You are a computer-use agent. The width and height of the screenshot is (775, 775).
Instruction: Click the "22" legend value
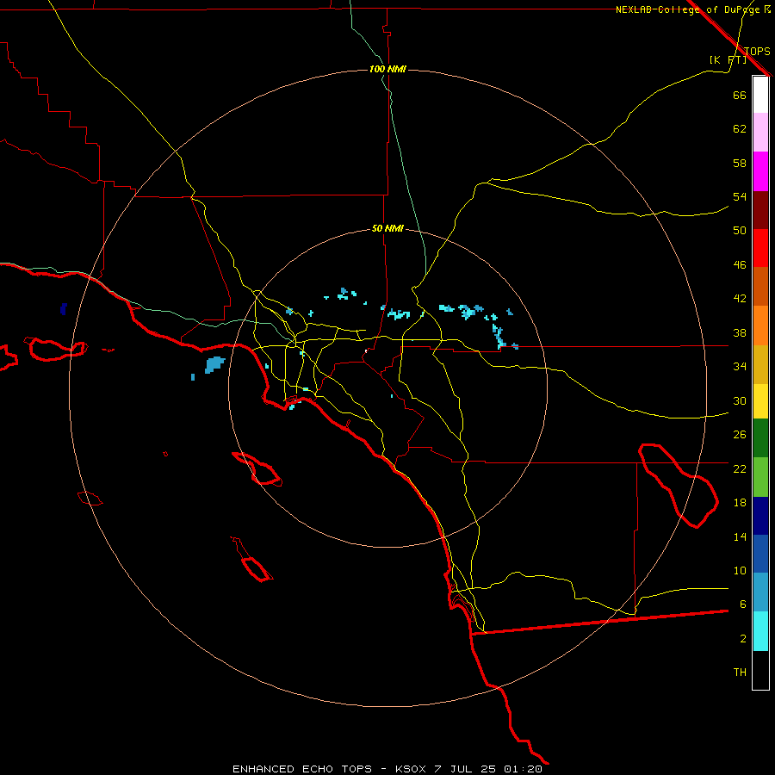tap(740, 468)
